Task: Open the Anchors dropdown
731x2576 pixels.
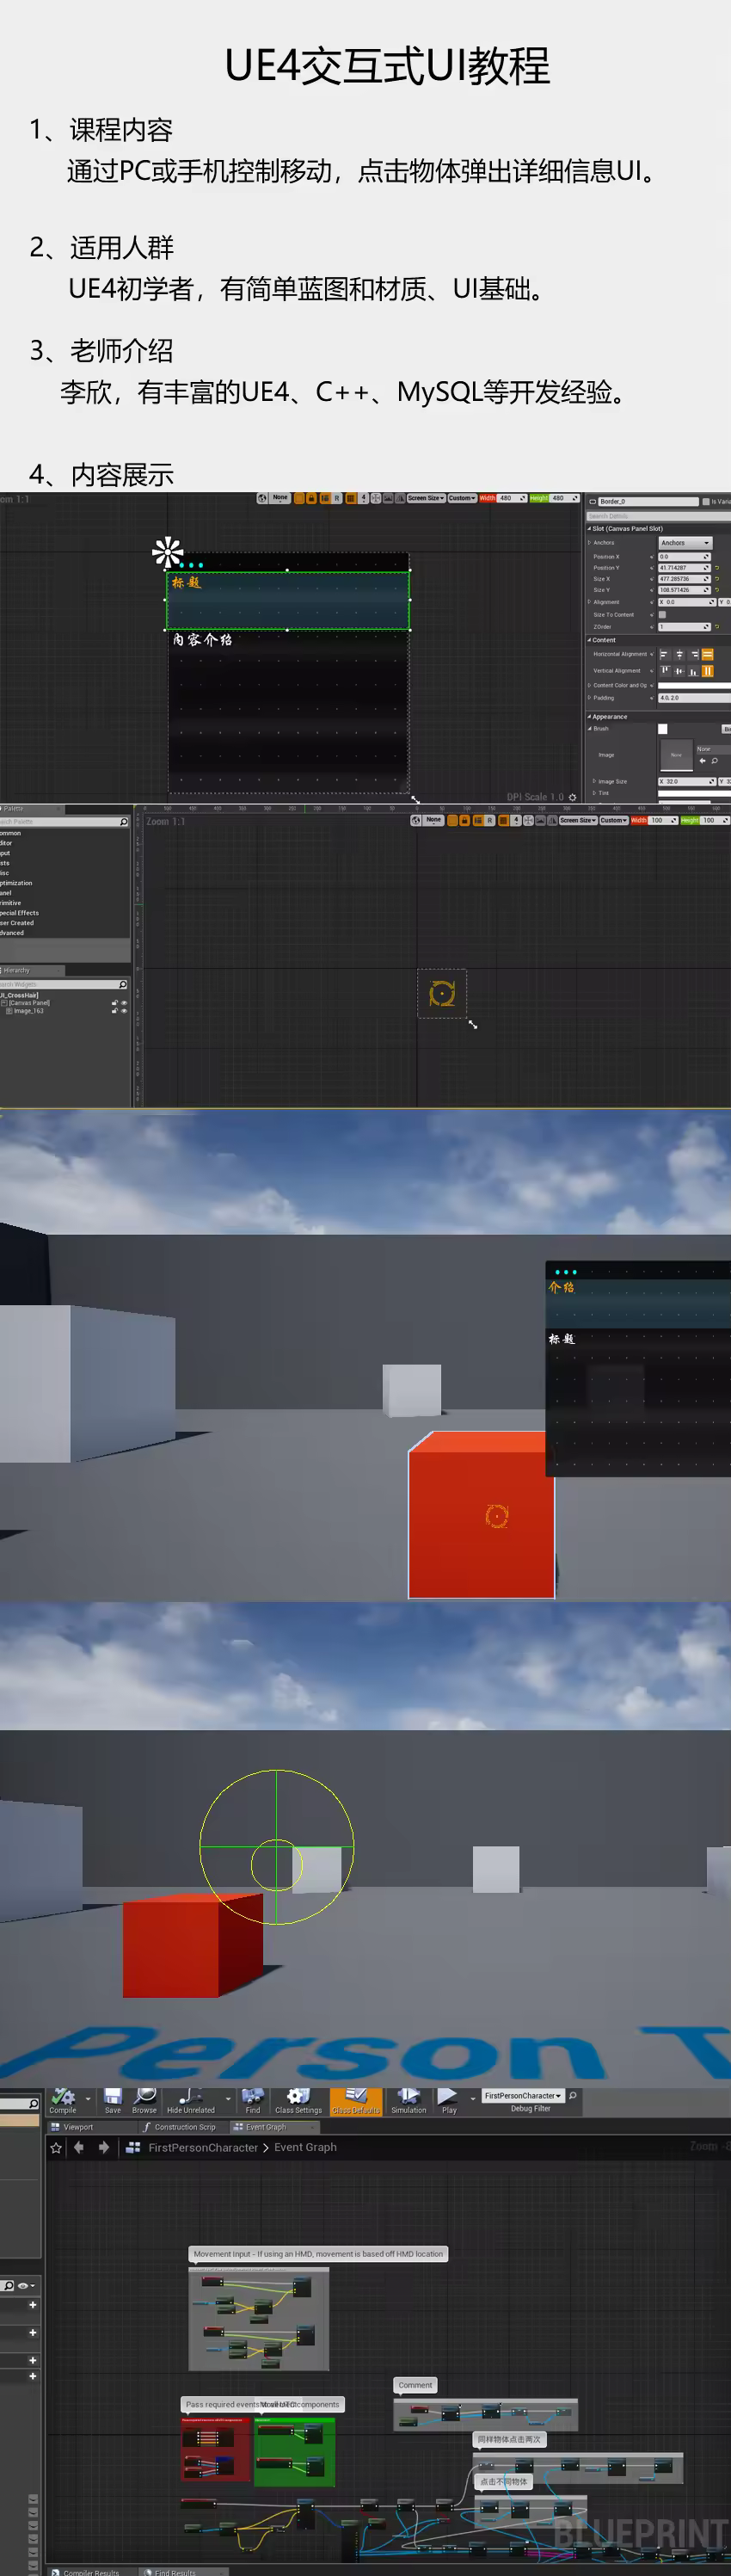Action: [x=684, y=543]
